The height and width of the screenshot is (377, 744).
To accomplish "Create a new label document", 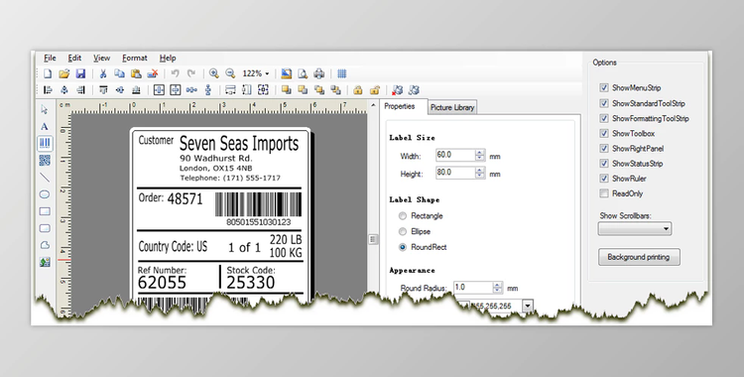I will 48,73.
